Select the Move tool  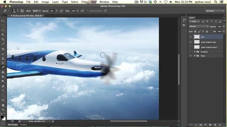3,21
